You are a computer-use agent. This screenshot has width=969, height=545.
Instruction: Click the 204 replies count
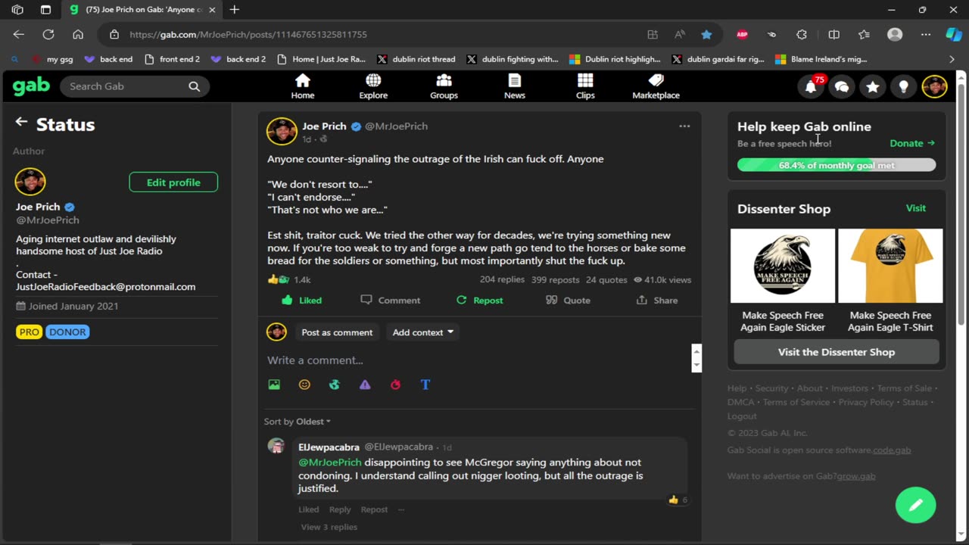[502, 279]
